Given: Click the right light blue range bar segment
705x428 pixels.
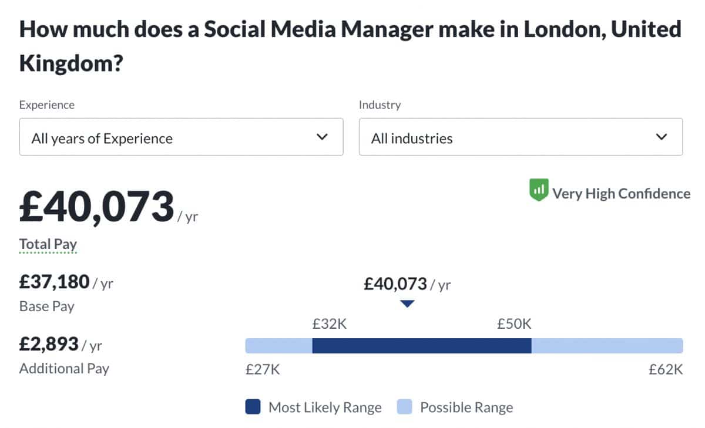Looking at the screenshot, I should click(607, 346).
